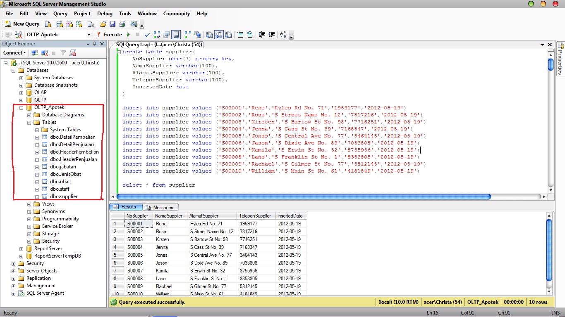Select the S00001 cell in results grid

pyautogui.click(x=138, y=224)
